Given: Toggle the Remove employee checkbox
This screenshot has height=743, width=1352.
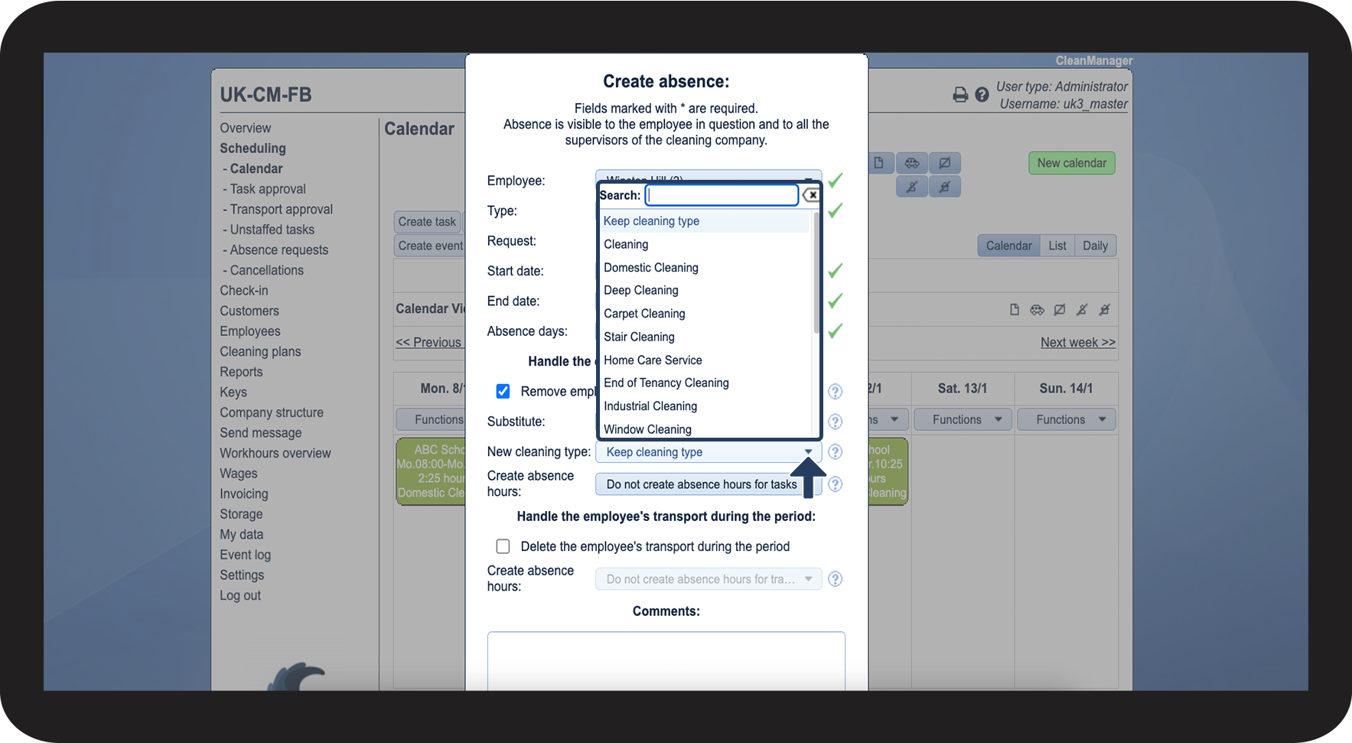Looking at the screenshot, I should [x=503, y=392].
